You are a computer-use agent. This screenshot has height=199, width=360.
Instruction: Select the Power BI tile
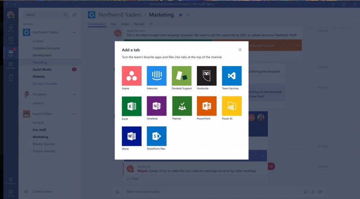point(231,106)
